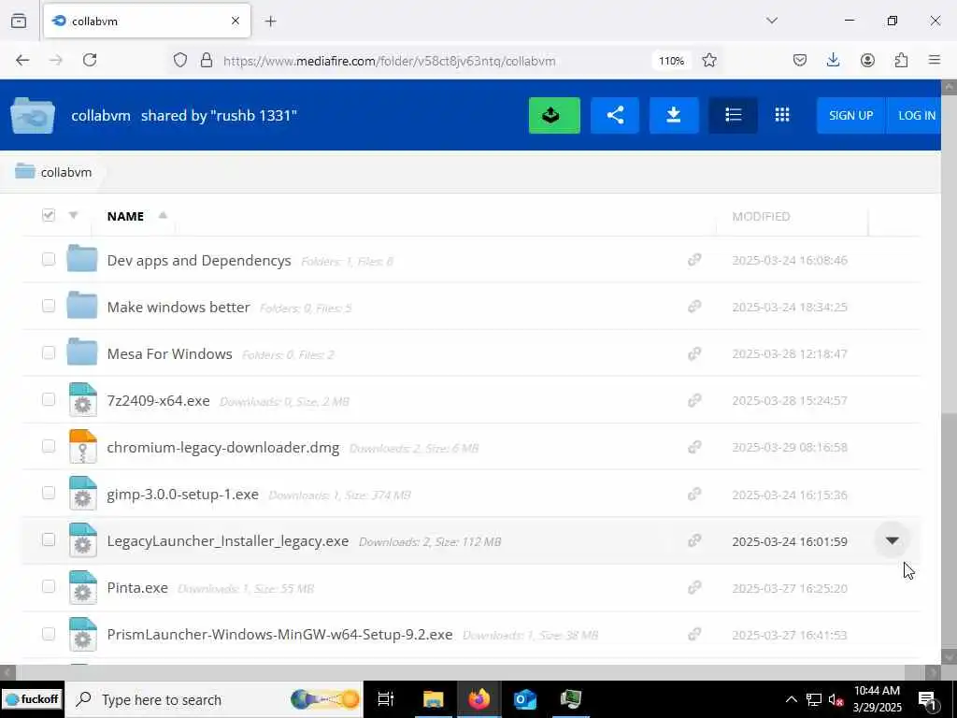Click the Windows taskbar search box
957x718 pixels.
(214, 699)
